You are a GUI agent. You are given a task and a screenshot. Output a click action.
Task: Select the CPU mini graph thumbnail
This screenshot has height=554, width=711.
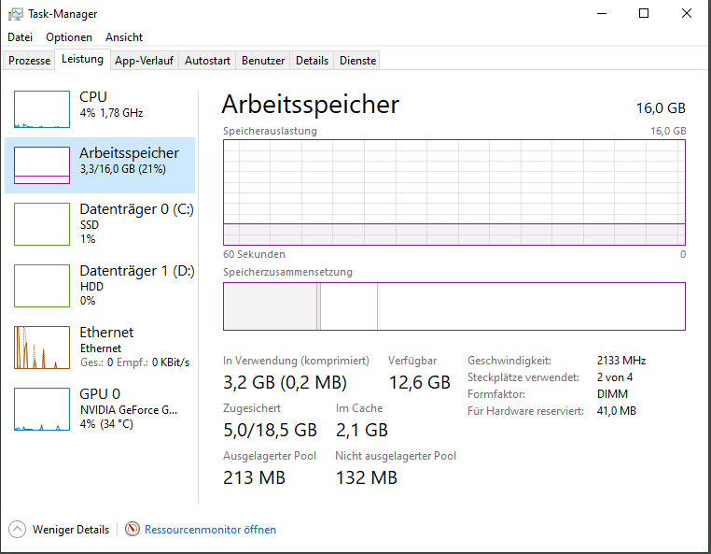pos(42,109)
